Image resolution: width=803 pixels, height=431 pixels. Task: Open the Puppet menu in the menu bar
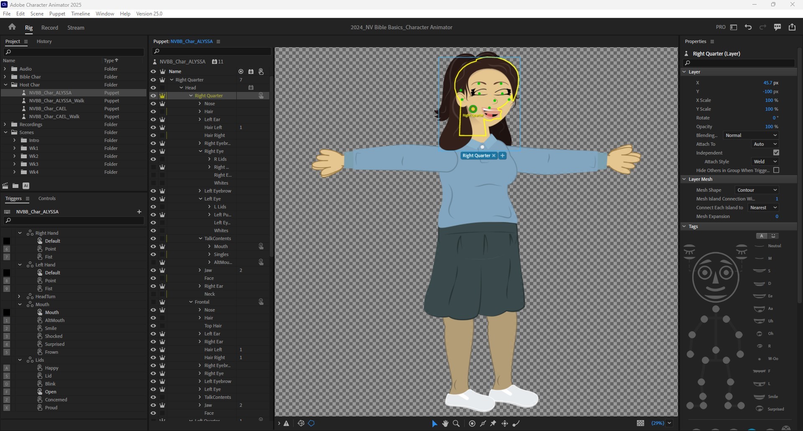tap(57, 14)
